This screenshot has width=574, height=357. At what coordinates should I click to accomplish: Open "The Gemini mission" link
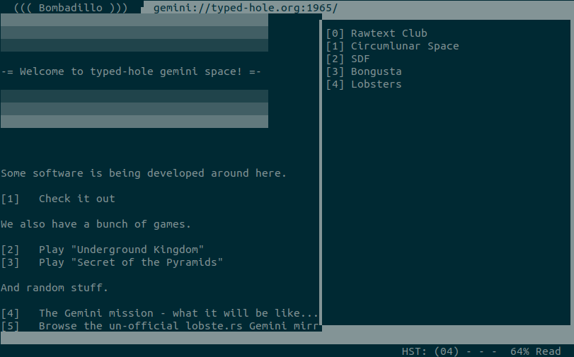tap(178, 313)
